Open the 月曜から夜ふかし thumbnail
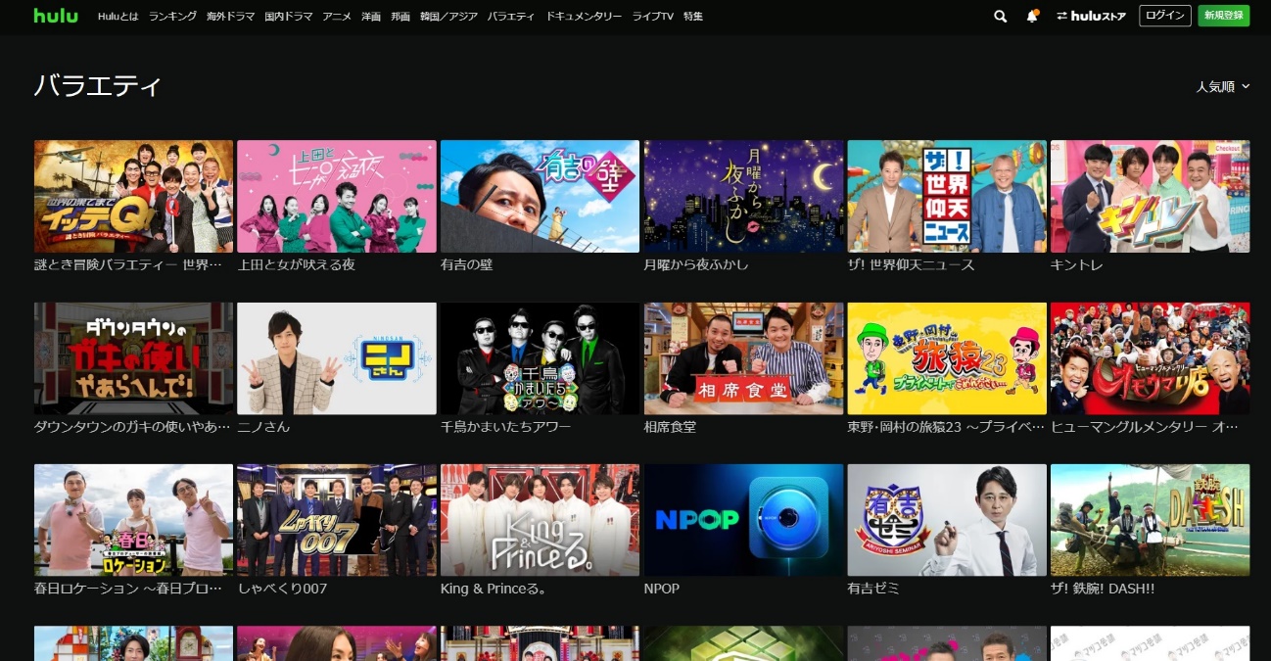 point(743,196)
